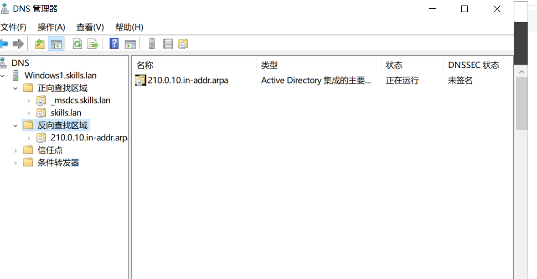537x279 pixels.
Task: Open the 操作(A) menu
Action: (51, 27)
